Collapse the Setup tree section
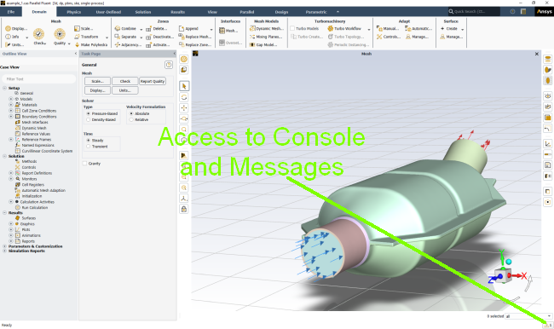The width and height of the screenshot is (554, 329). pyautogui.click(x=4, y=88)
